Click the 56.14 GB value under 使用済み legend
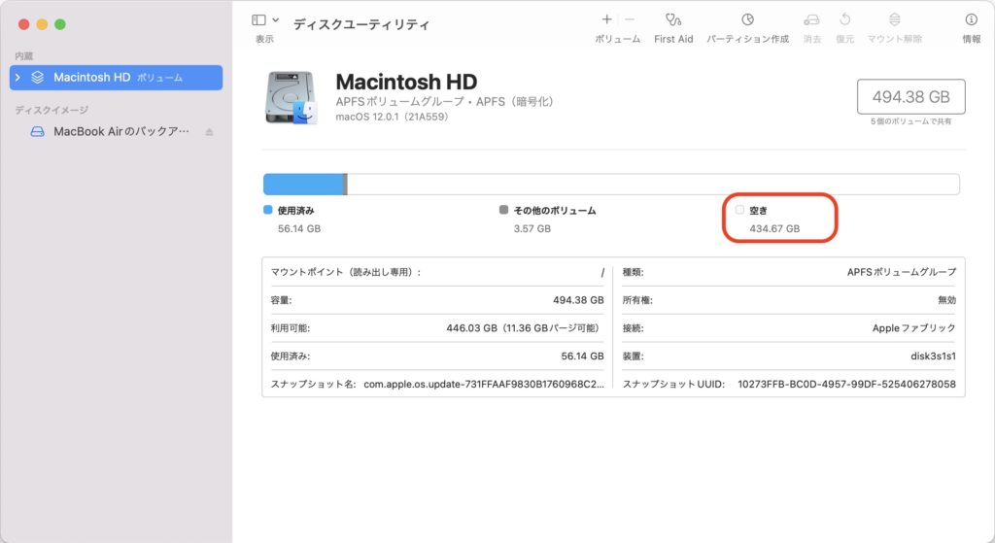The image size is (995, 543). 299,228
